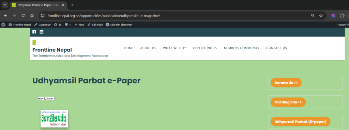View site information icon in address bar
This screenshot has height=130, width=349.
[43, 16]
